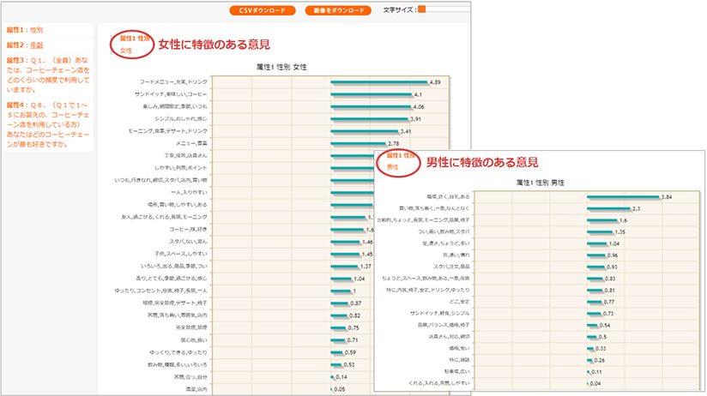This screenshot has height=396, width=707.
Task: Click the 画像をダウンロード button
Action: point(338,10)
